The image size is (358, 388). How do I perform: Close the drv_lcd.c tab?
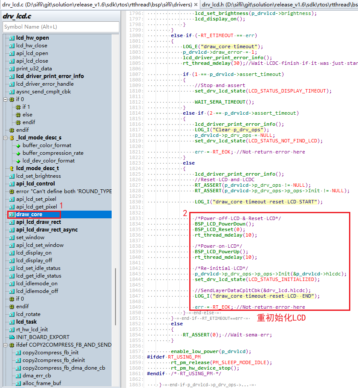[x=196, y=5]
